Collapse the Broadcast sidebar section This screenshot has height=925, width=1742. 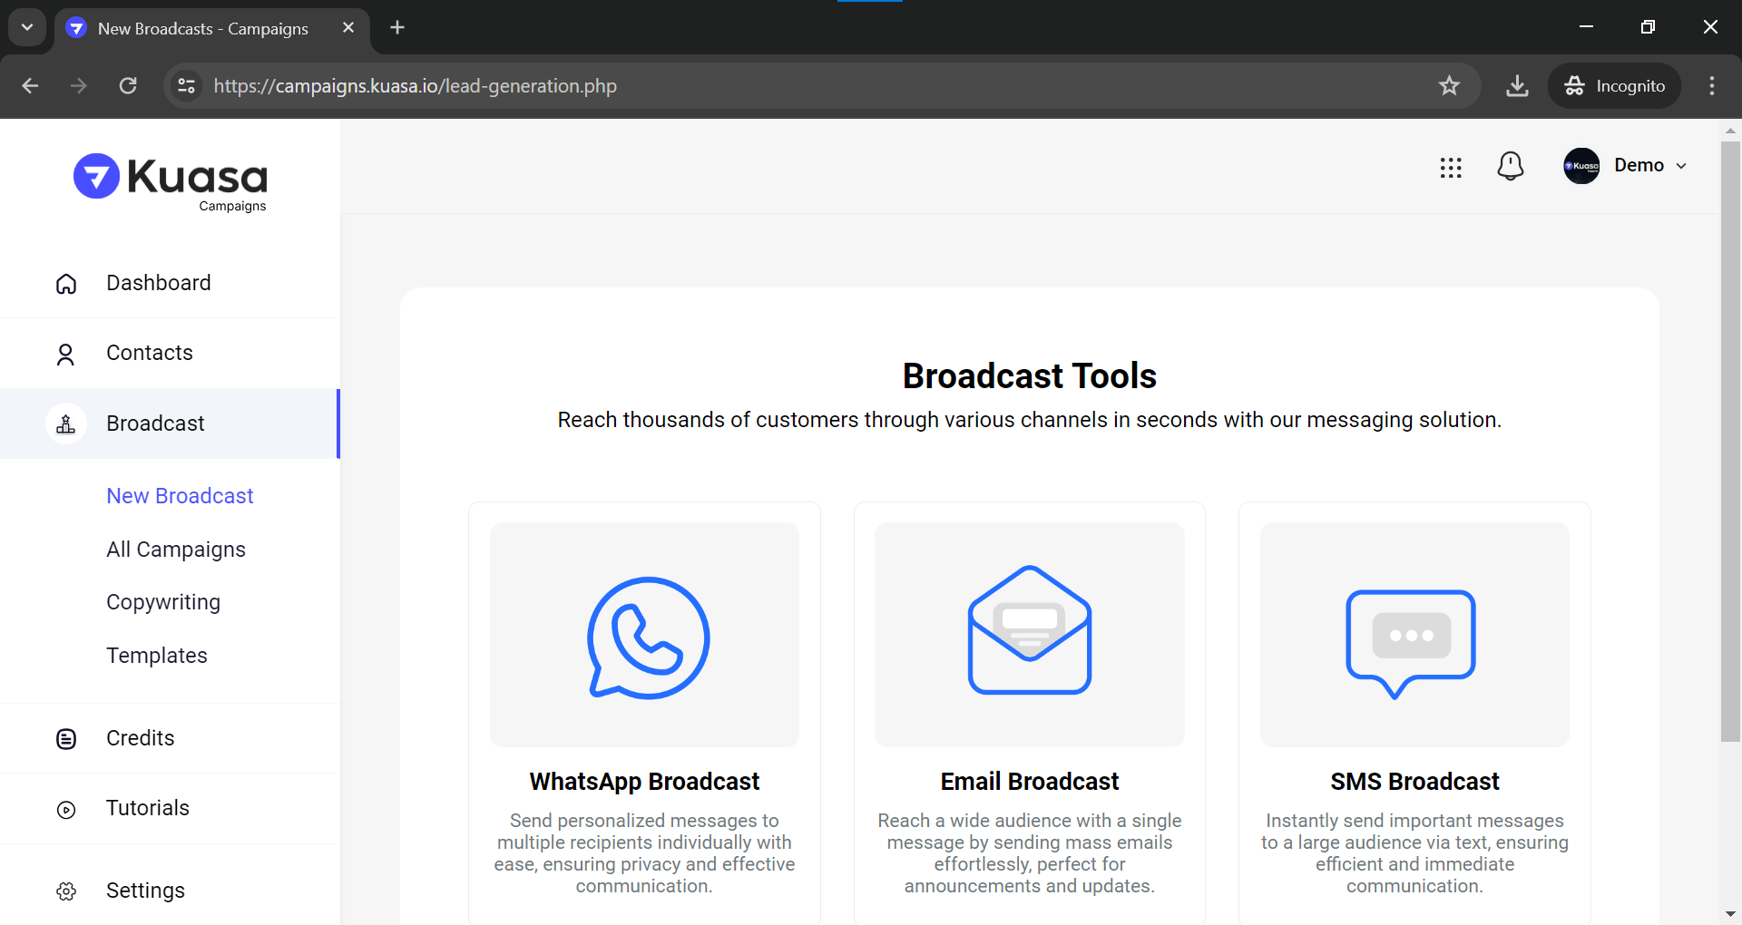pyautogui.click(x=155, y=424)
